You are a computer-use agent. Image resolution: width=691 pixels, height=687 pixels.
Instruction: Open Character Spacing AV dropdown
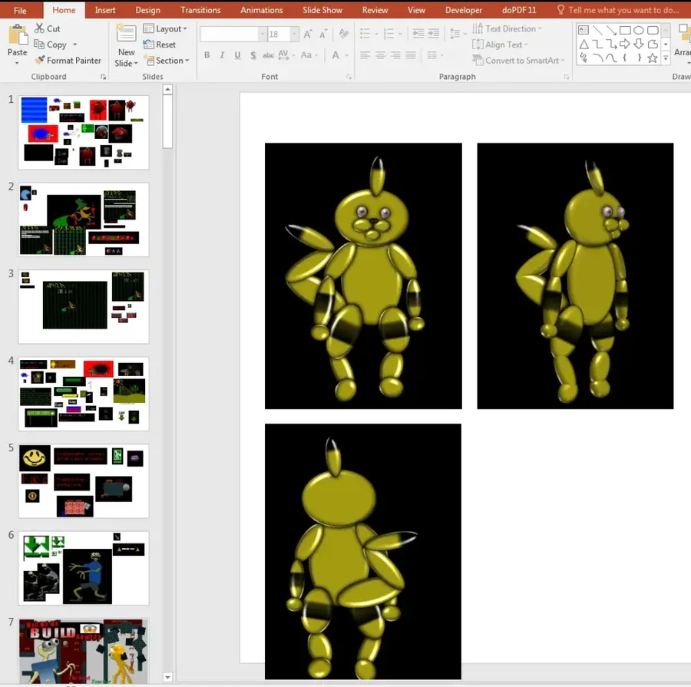[x=286, y=55]
